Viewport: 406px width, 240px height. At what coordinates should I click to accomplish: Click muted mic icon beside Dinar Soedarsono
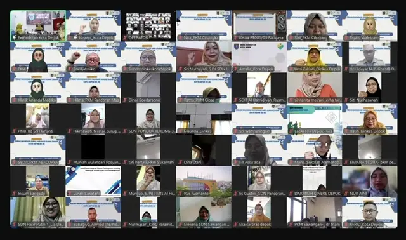125,100
